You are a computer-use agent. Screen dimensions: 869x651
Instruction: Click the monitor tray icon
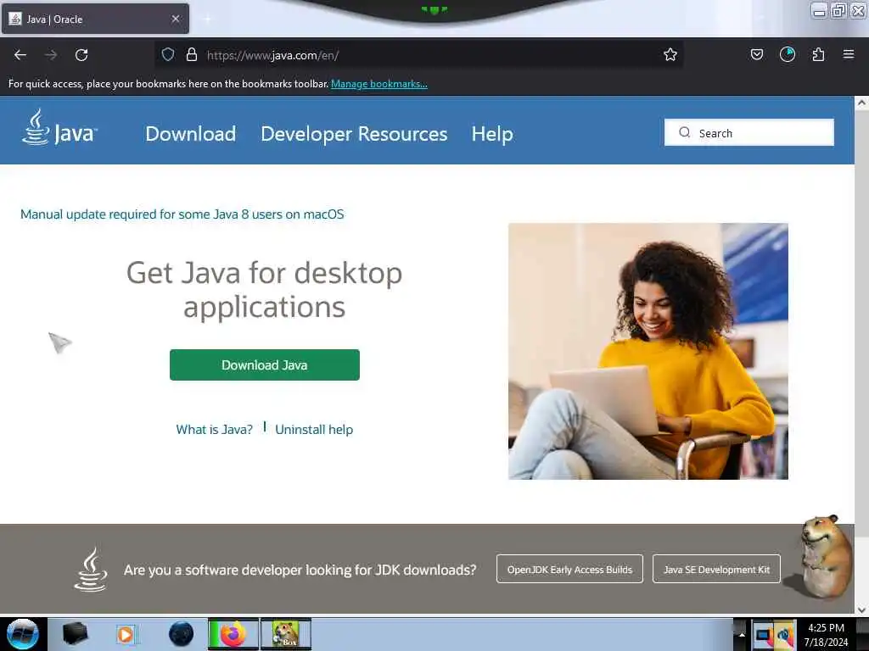(764, 634)
